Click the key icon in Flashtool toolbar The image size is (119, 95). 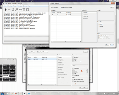click(x=17, y=9)
